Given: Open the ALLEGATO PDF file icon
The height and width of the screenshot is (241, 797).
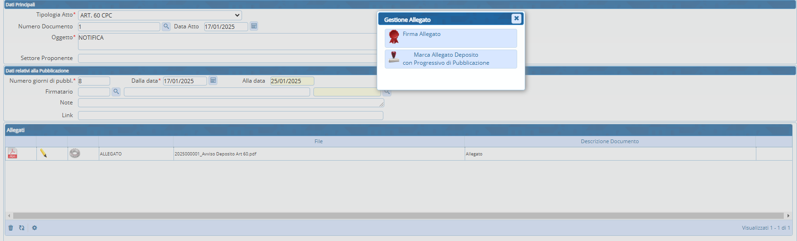Looking at the screenshot, I should (x=12, y=153).
